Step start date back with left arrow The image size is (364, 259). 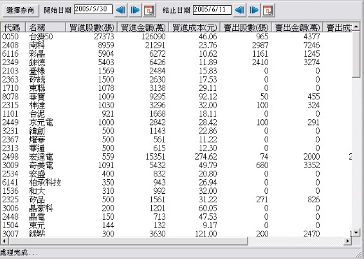(120, 10)
